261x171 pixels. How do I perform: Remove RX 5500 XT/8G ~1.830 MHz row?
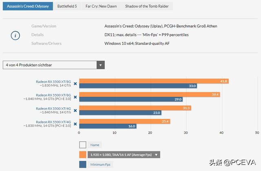75,83
